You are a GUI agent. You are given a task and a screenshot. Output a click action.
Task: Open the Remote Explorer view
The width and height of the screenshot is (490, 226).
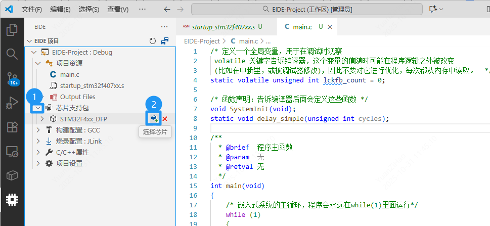click(12, 152)
